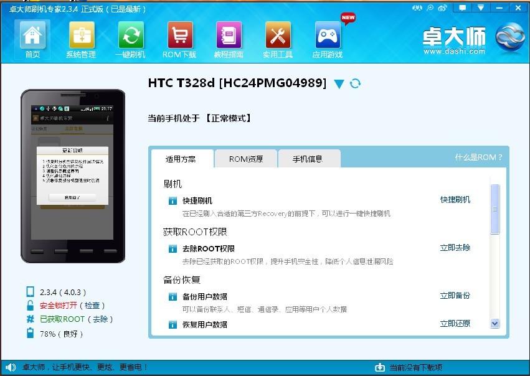The height and width of the screenshot is (376, 530).
Task: Switch to ROM资源 tab
Action: click(x=246, y=159)
